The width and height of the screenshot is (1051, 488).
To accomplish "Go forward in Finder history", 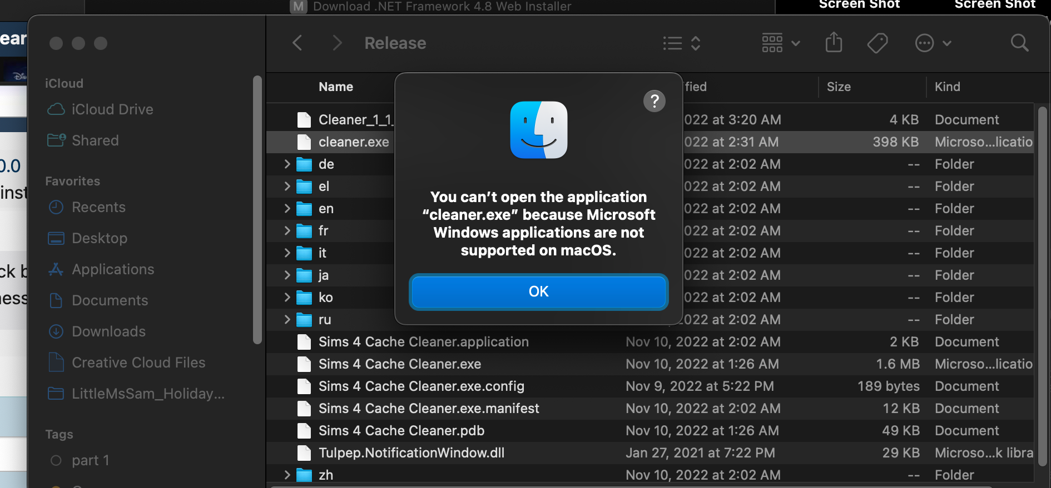I will click(x=337, y=43).
